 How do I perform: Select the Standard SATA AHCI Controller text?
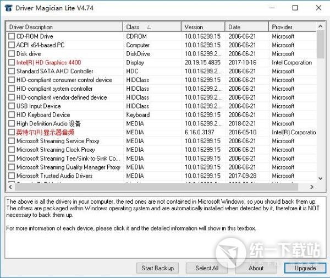(54, 71)
